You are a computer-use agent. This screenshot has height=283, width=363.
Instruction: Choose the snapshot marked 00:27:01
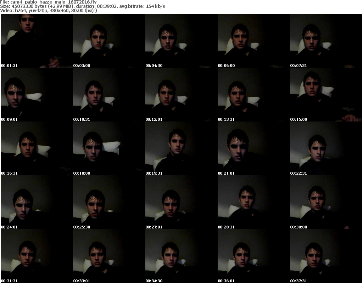[181, 202]
